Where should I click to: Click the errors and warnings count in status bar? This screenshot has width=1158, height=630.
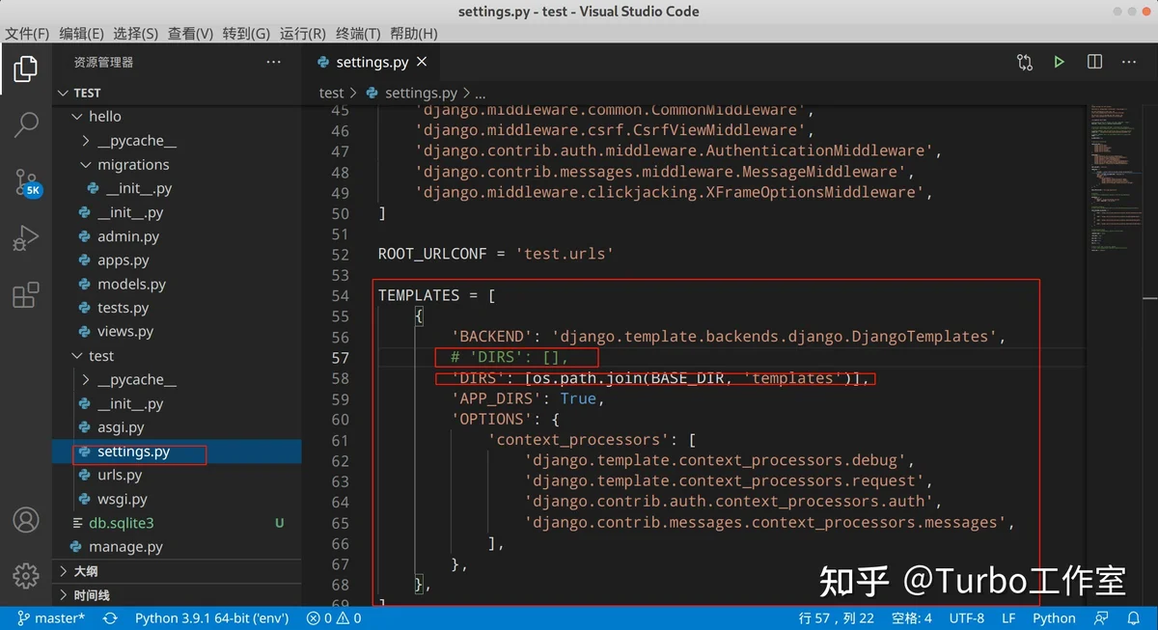[334, 618]
